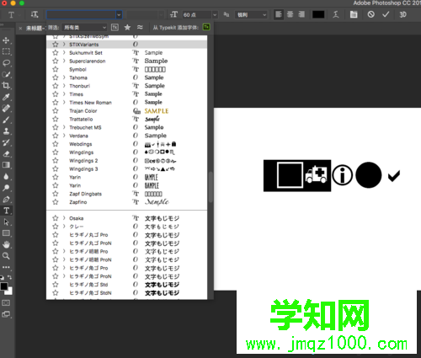Choose Wingdings 2 from font list
Screen dimensions: 421x358
pyautogui.click(x=126, y=161)
